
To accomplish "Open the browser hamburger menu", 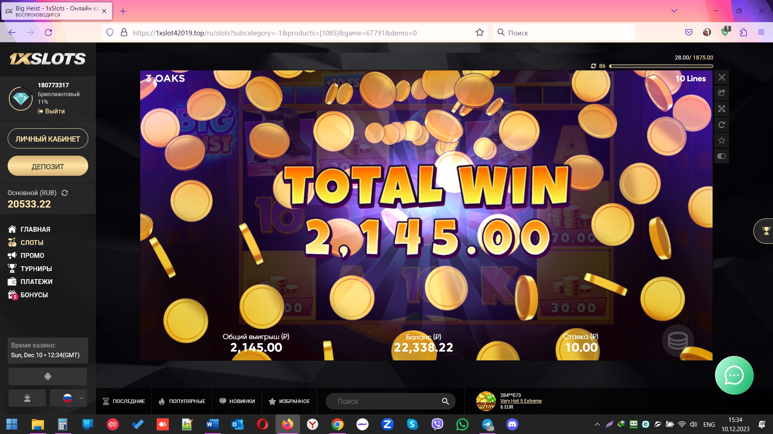I will [x=761, y=33].
